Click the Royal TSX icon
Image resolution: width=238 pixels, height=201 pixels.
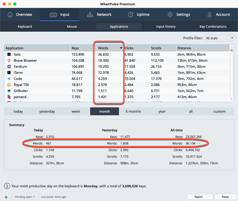click(9, 85)
